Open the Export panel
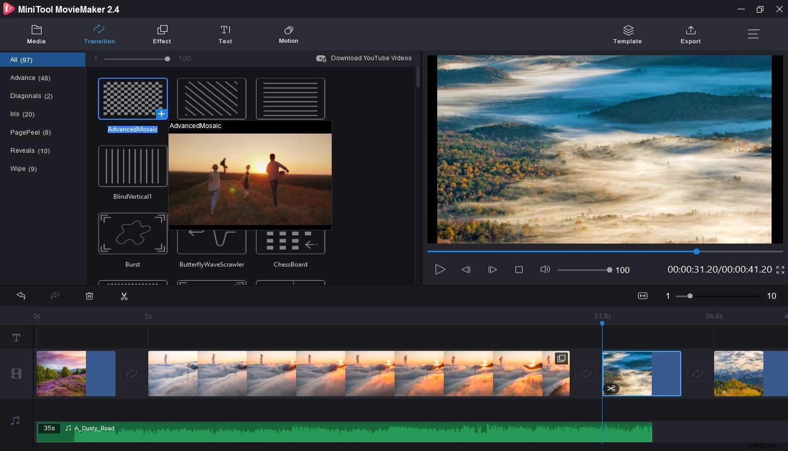The width and height of the screenshot is (788, 451). [x=691, y=34]
